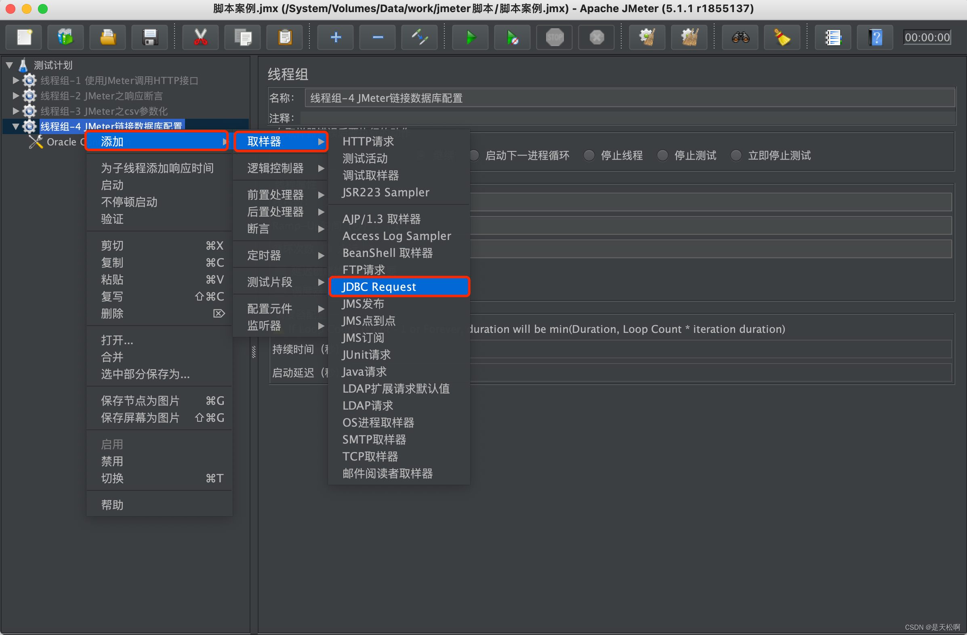Click the Cut scissors icon
This screenshot has height=635, width=967.
coord(201,38)
